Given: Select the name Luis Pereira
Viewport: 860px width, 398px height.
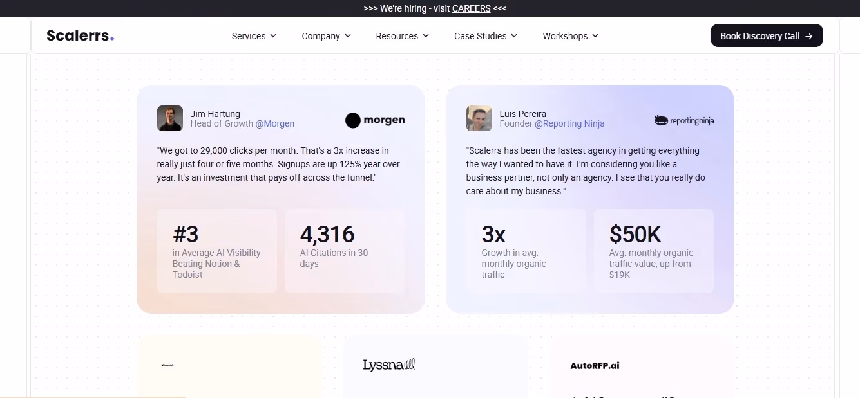Looking at the screenshot, I should coord(523,114).
